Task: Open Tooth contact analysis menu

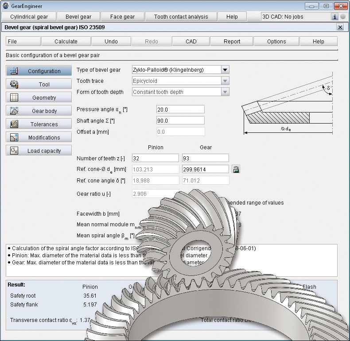Action: [181, 17]
